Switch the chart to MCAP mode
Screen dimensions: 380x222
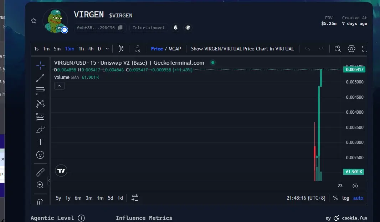coord(175,49)
